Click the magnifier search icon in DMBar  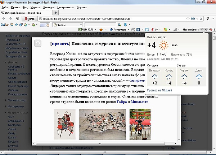click(x=120, y=25)
